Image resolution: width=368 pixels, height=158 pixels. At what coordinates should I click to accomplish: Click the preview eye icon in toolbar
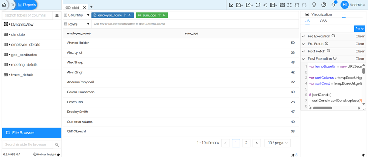(282, 5)
